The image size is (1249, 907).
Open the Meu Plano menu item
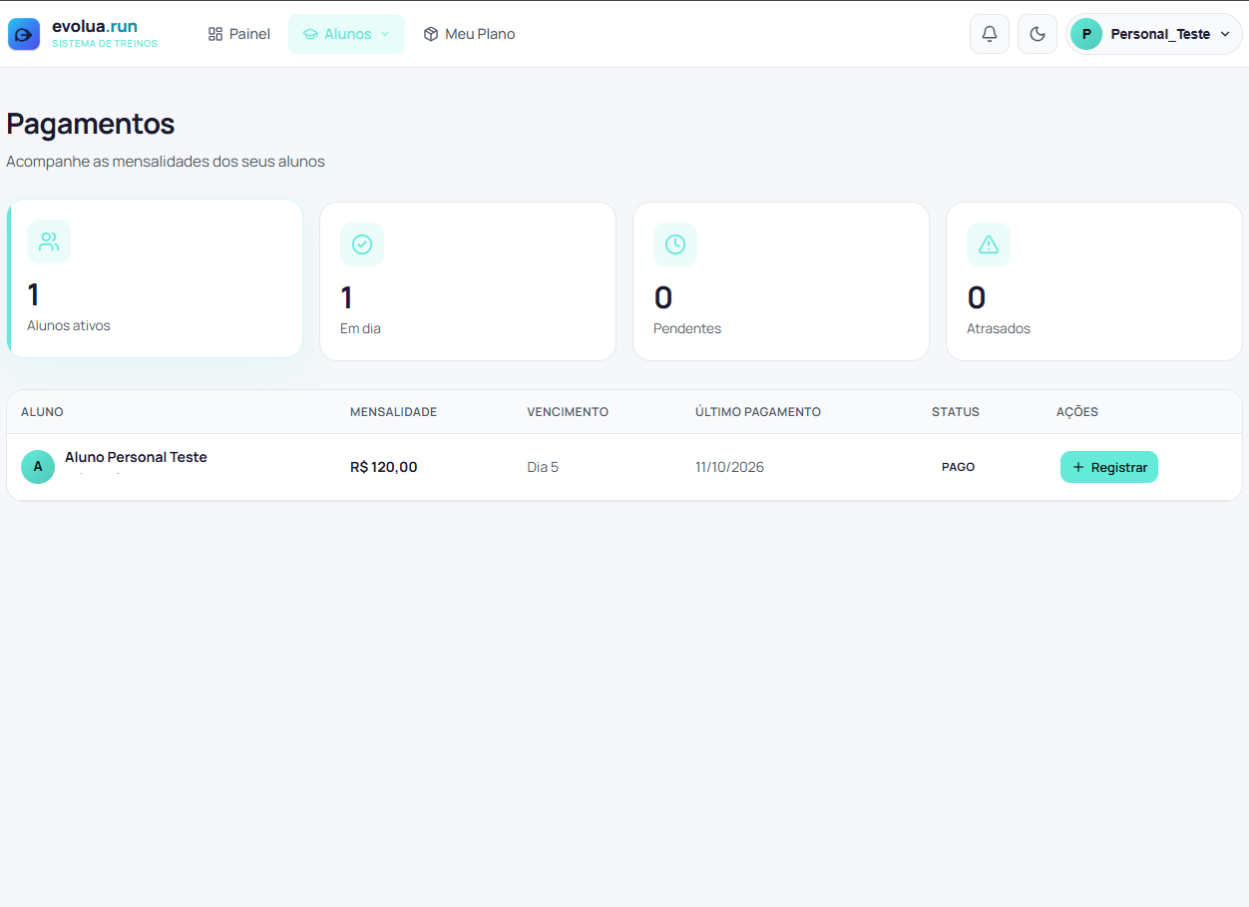[x=470, y=34]
